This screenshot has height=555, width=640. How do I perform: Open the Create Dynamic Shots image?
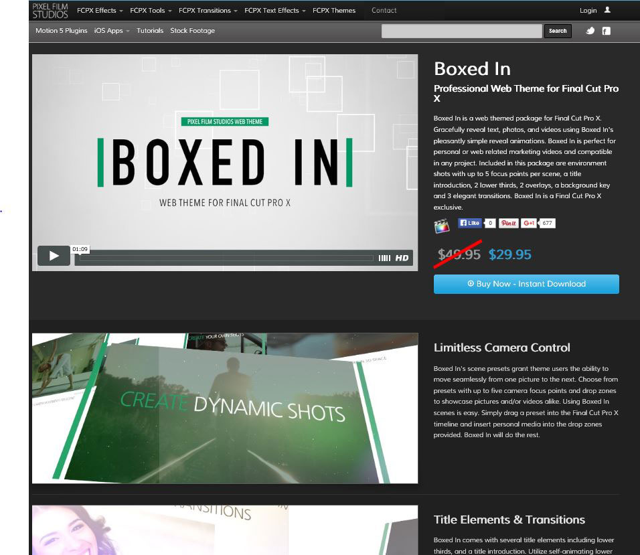(x=225, y=408)
